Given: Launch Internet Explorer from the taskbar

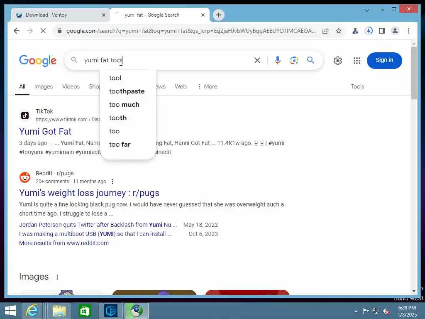Looking at the screenshot, I should [x=32, y=311].
